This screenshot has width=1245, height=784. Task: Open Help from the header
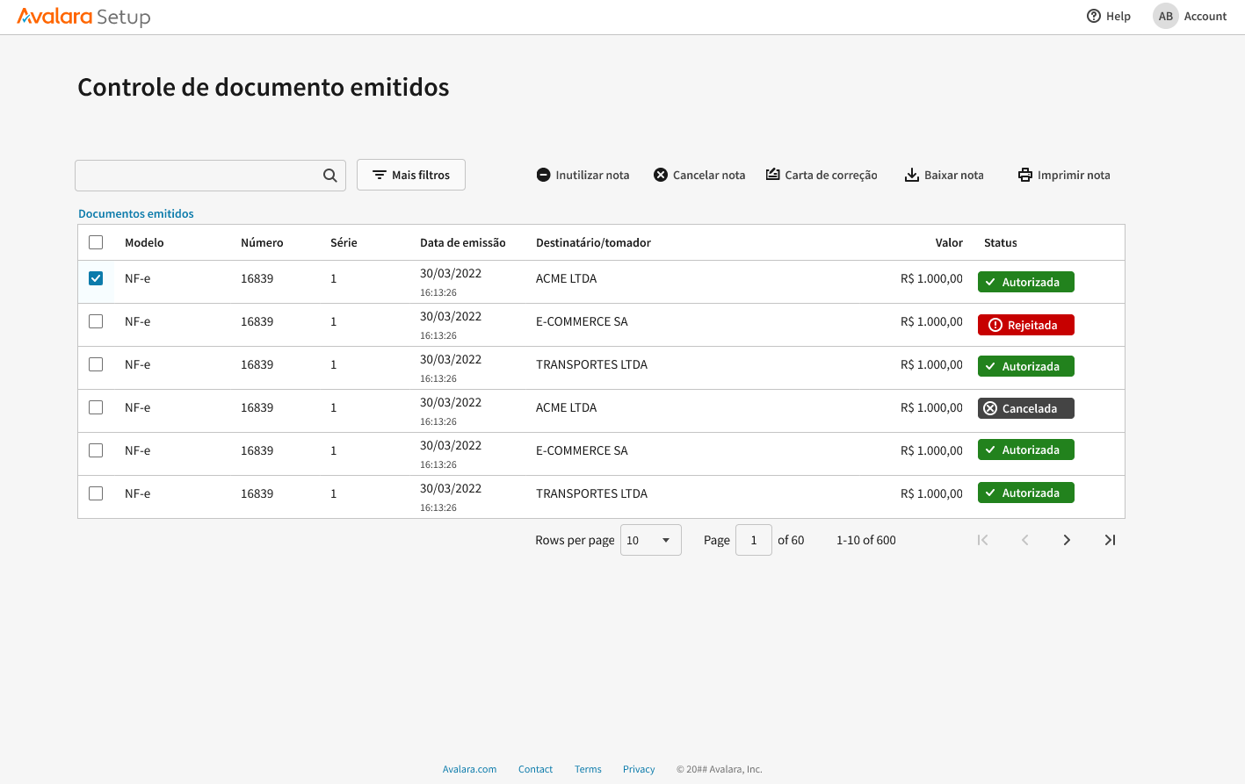click(1109, 16)
